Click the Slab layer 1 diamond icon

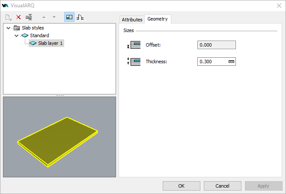(33, 43)
